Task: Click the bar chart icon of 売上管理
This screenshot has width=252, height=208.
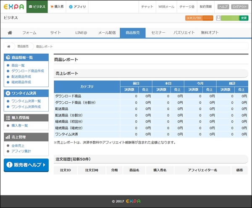Action: [x=8, y=137]
